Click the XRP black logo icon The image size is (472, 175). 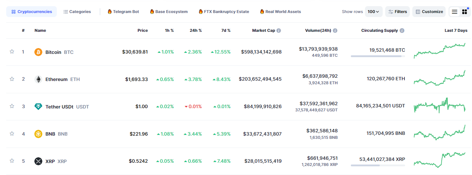pos(38,161)
